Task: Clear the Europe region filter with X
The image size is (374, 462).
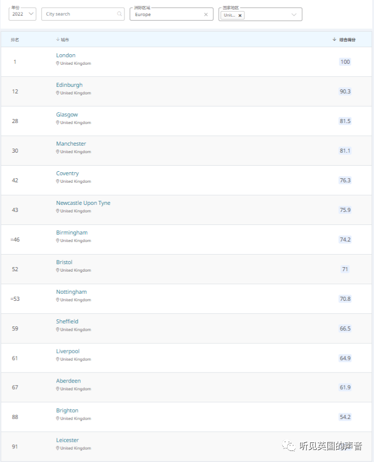Action: pos(206,15)
